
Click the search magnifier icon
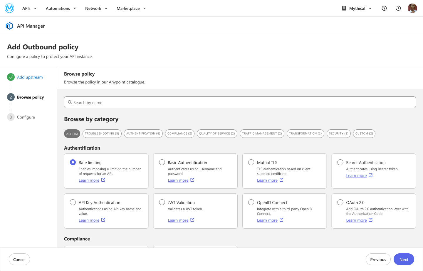pos(70,102)
